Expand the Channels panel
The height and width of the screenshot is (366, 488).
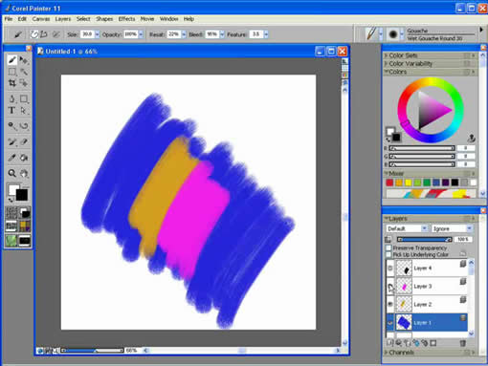(x=401, y=353)
